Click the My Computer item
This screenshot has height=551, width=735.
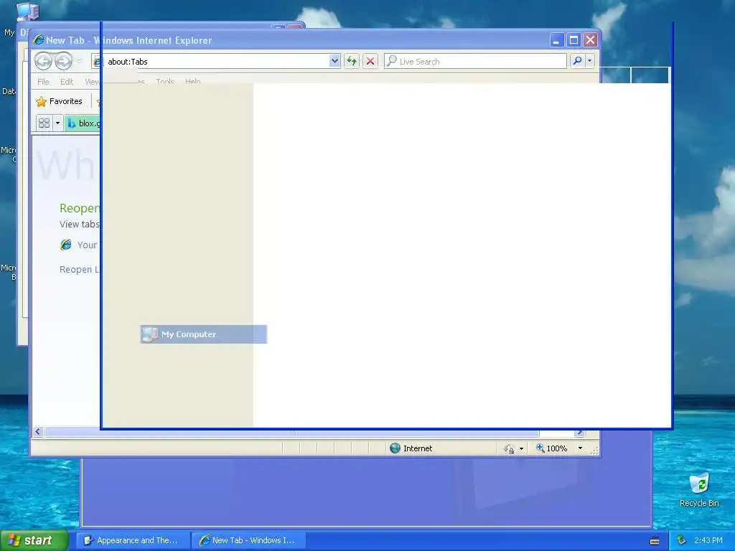point(203,334)
